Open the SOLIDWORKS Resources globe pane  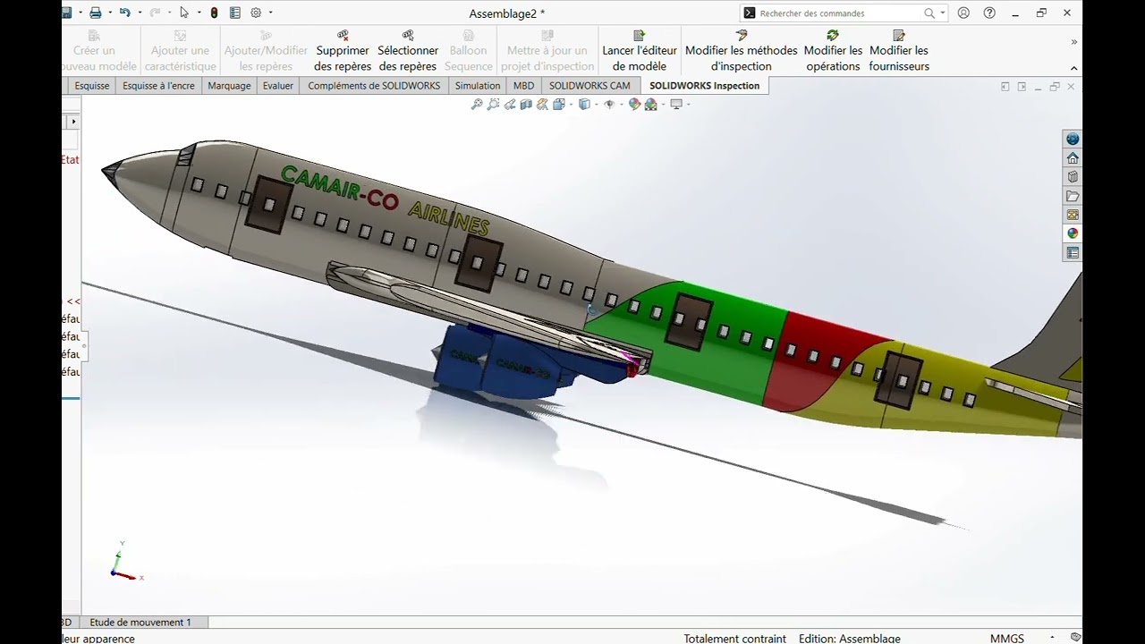tap(1073, 139)
